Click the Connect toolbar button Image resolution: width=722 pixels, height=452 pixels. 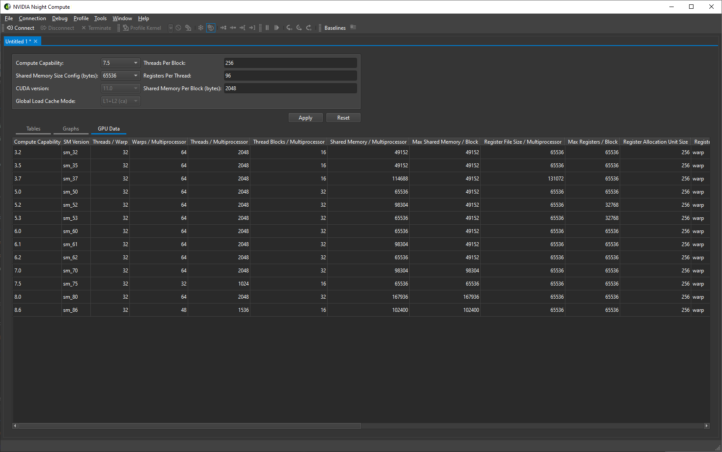coord(21,28)
